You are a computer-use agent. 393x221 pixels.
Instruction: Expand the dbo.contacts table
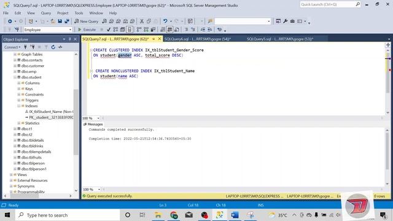coord(15,60)
